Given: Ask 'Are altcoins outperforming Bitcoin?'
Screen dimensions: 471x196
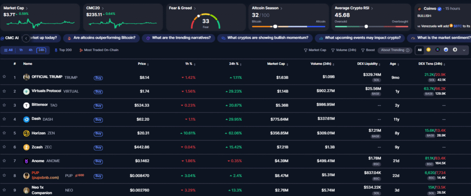Looking at the screenshot, I should (x=102, y=38).
